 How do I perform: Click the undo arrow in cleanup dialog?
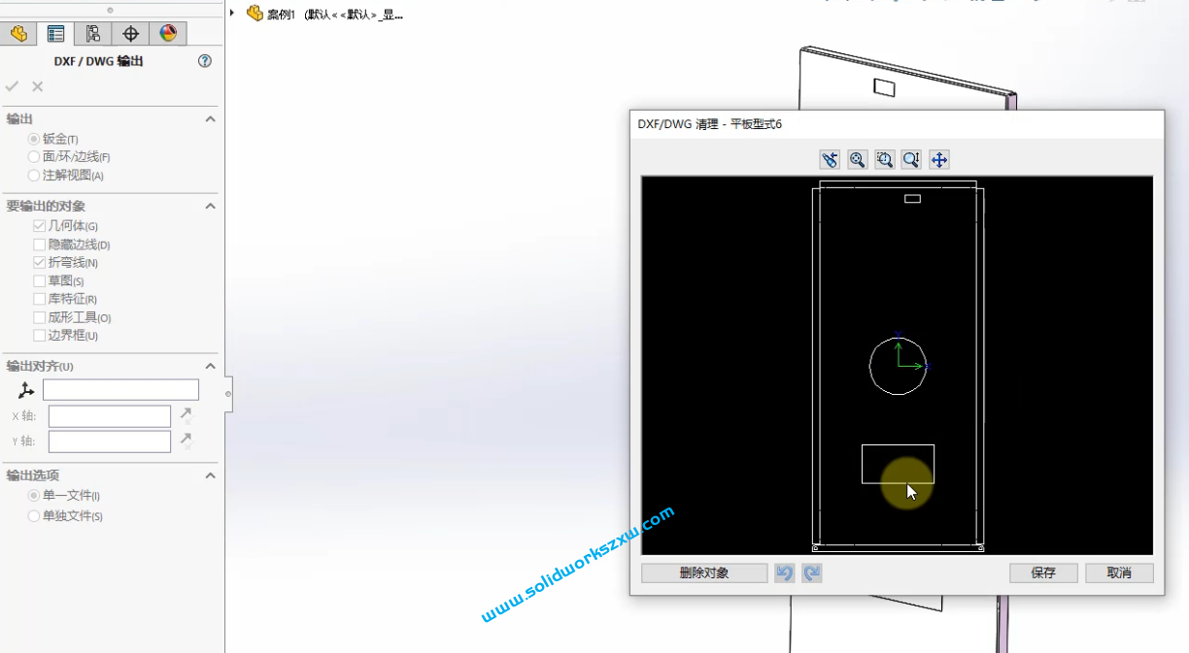tap(785, 572)
